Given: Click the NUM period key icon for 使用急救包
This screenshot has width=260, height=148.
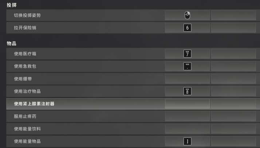Looking at the screenshot, I should click(x=188, y=66).
